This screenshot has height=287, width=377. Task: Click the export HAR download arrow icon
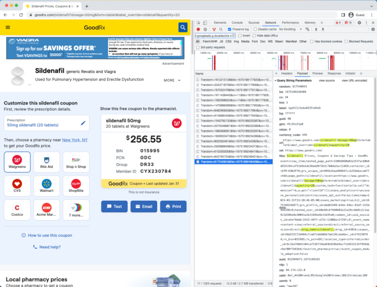[x=323, y=29]
